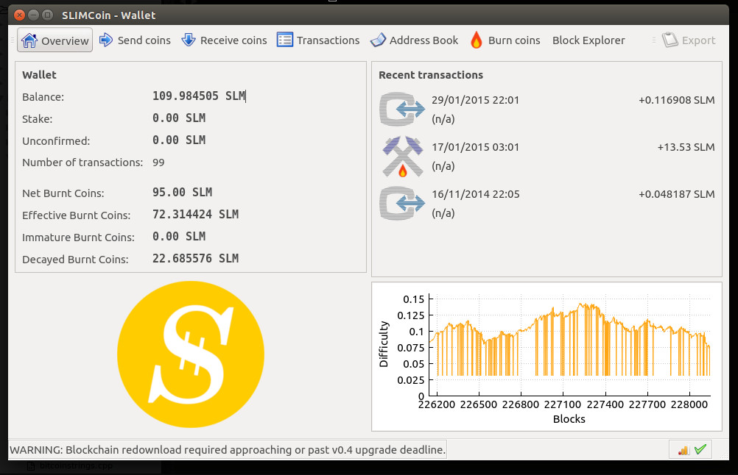Click the Overview house icon
738x475 pixels.
[x=29, y=40]
